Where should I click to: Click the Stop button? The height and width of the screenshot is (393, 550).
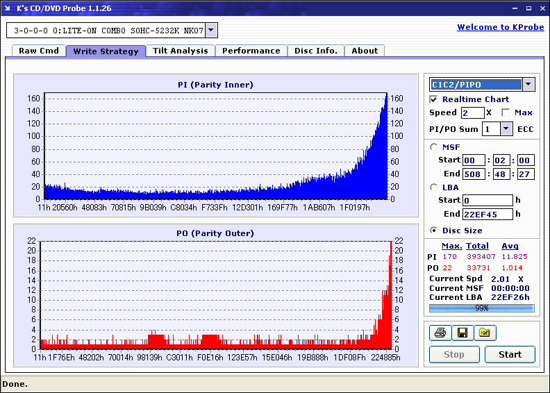pos(454,354)
